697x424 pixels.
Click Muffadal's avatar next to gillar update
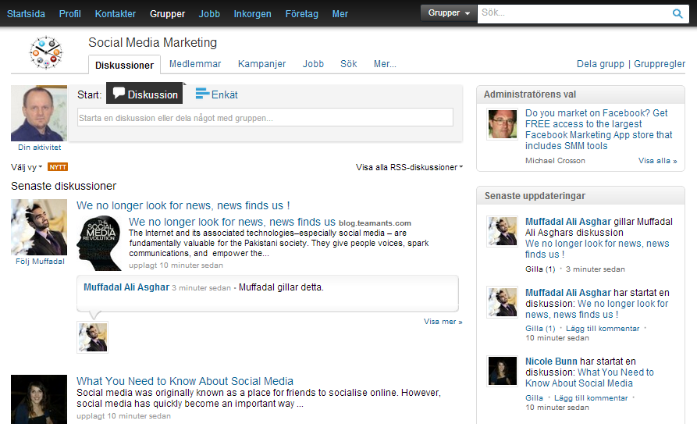pos(503,231)
